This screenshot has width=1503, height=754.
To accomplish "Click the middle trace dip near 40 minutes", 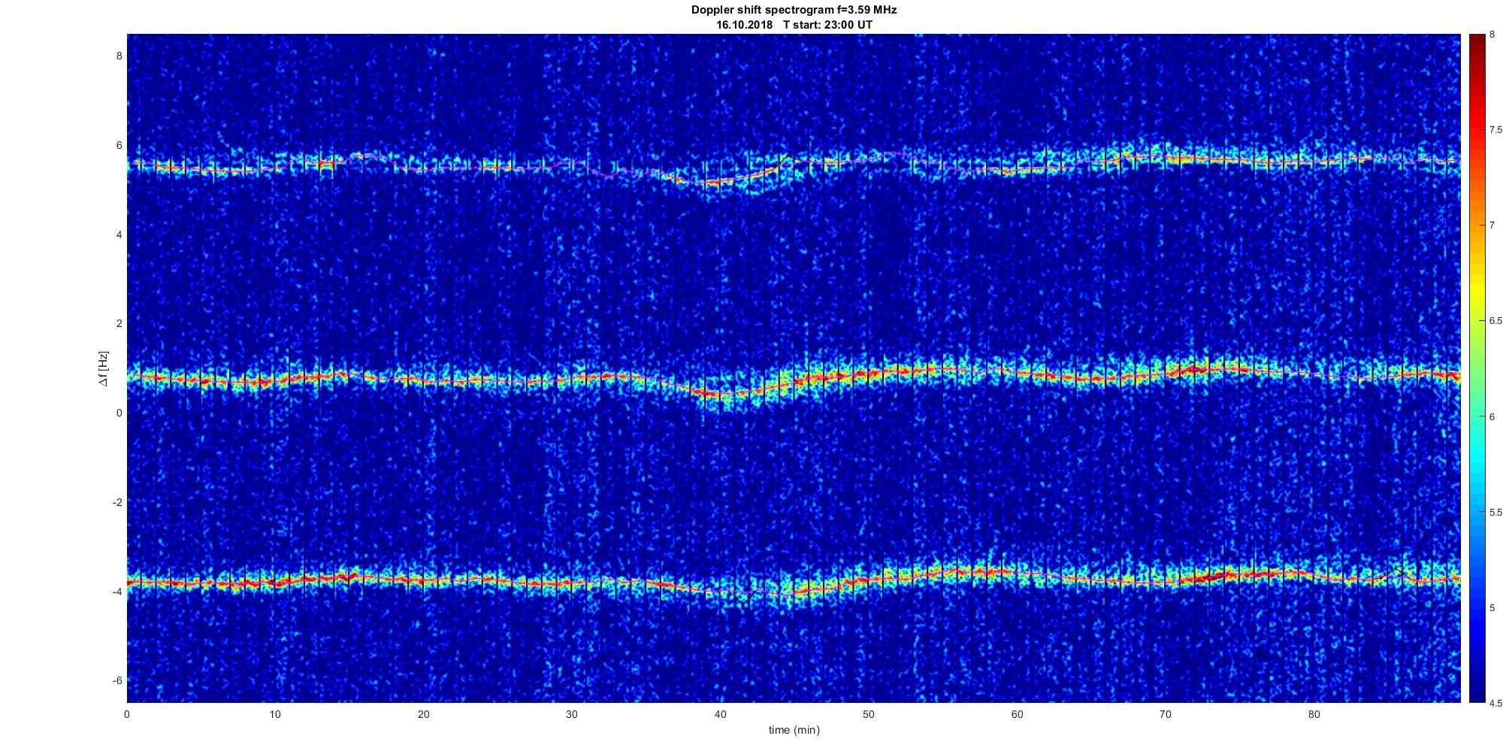I will coord(718,394).
